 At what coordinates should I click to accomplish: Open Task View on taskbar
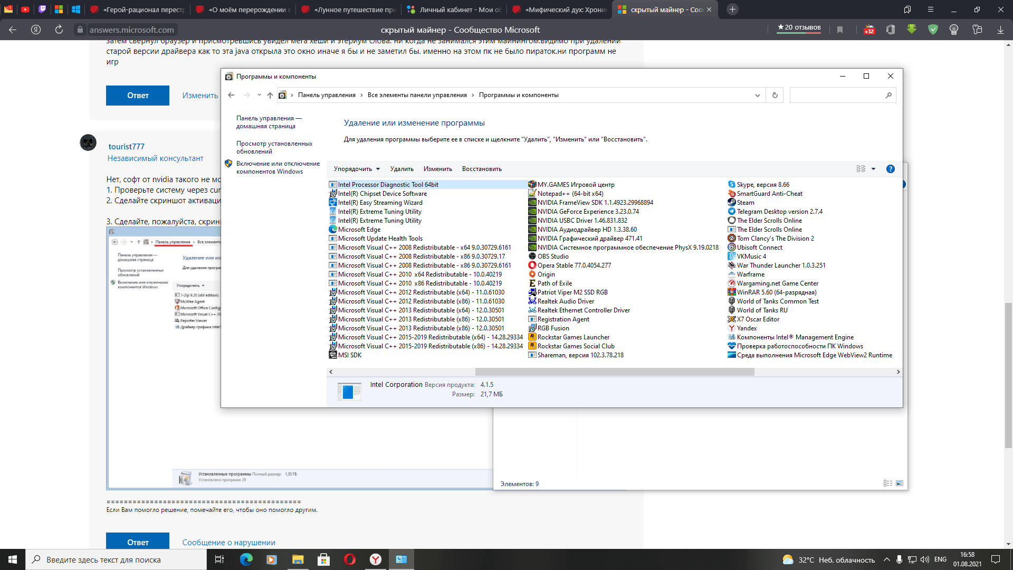[219, 559]
